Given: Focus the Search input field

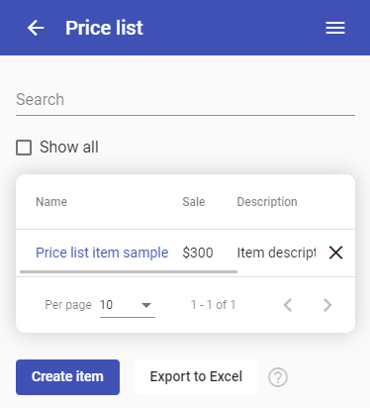Looking at the screenshot, I should [x=185, y=100].
